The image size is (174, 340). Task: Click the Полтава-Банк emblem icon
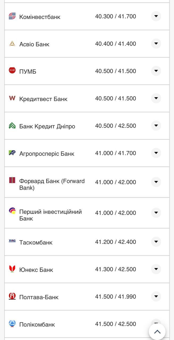click(12, 296)
